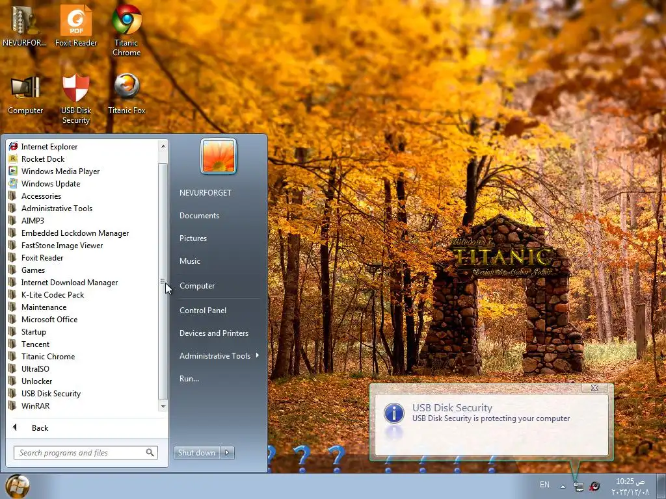
Task: Click the Shut down button
Action: 196,452
